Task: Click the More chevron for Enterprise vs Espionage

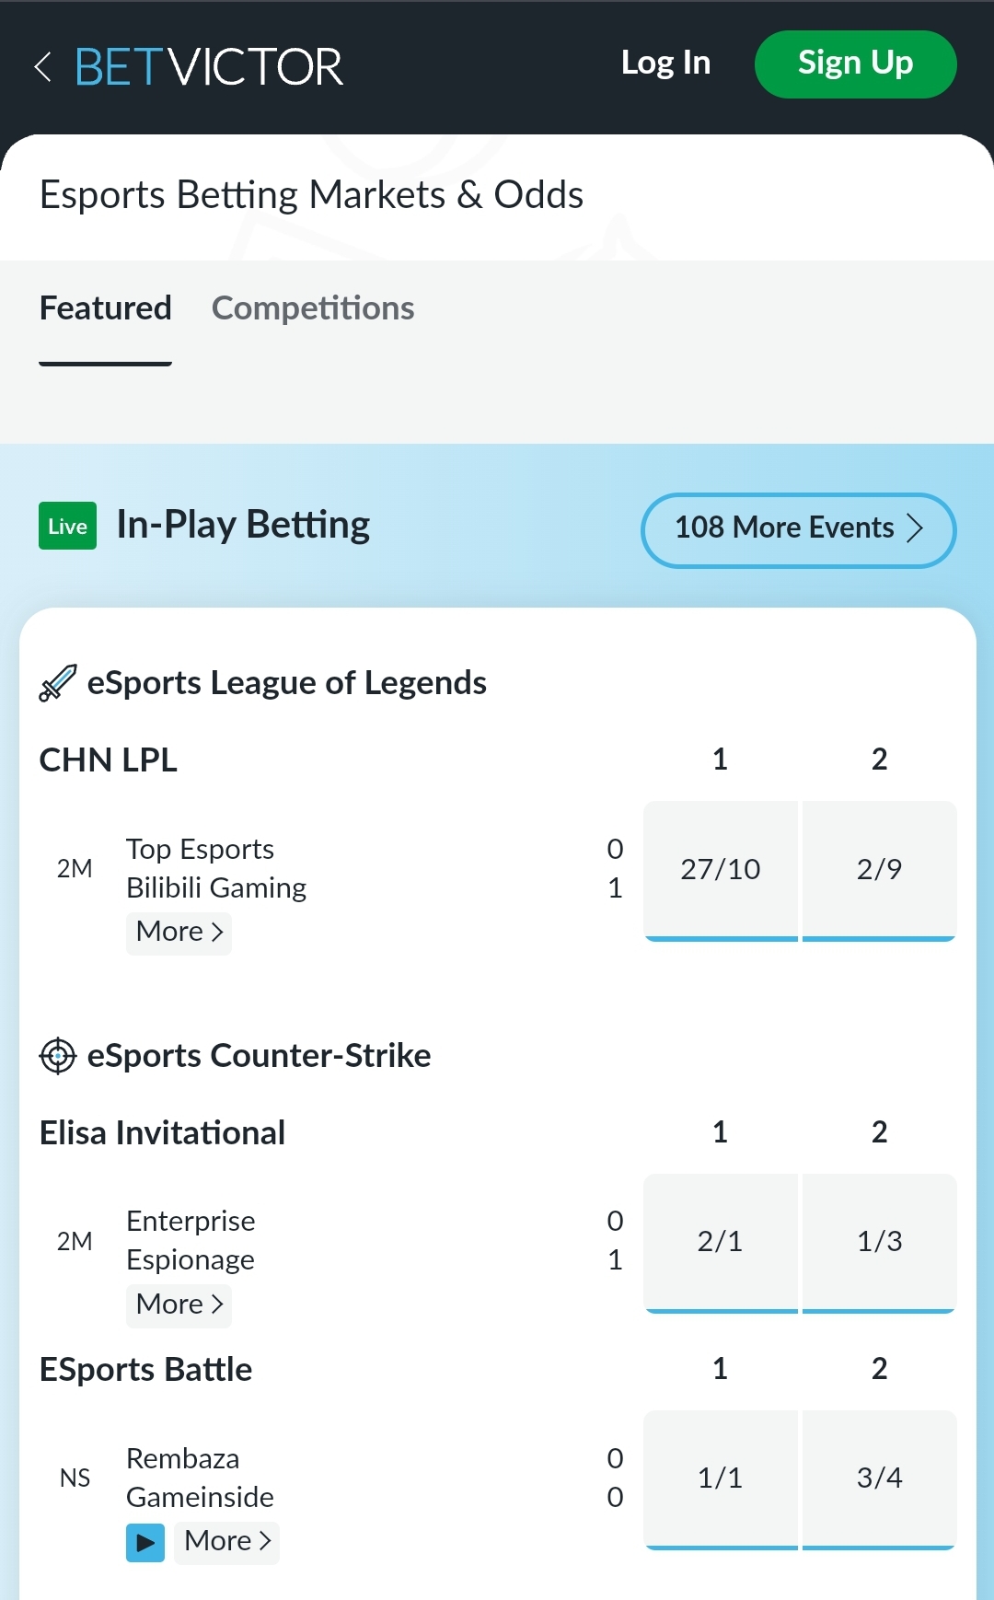Action: 216,1304
